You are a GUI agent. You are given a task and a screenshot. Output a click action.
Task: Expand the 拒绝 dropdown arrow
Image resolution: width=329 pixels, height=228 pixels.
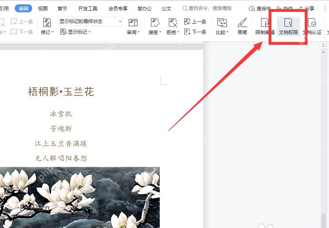point(178,32)
